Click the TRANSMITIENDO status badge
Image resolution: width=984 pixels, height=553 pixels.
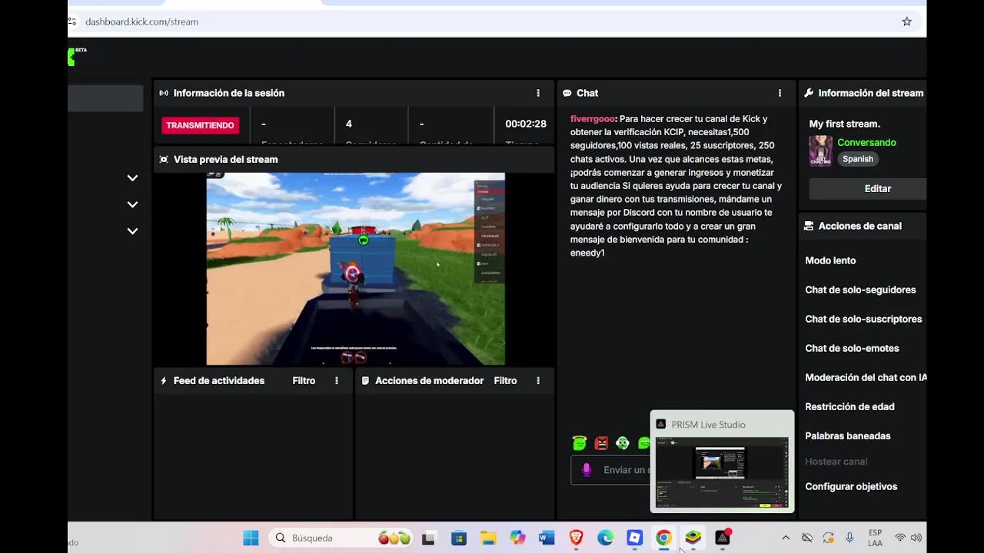pyautogui.click(x=201, y=125)
